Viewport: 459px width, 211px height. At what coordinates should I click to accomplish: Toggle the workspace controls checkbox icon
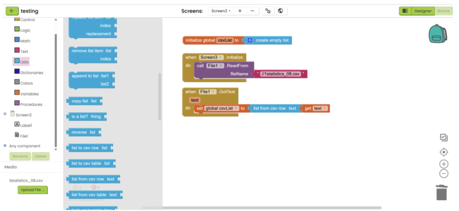click(443, 138)
